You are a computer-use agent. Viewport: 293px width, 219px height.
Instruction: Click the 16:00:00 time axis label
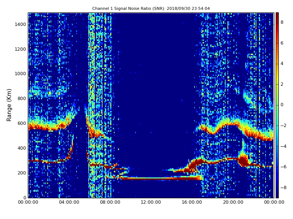192,202
